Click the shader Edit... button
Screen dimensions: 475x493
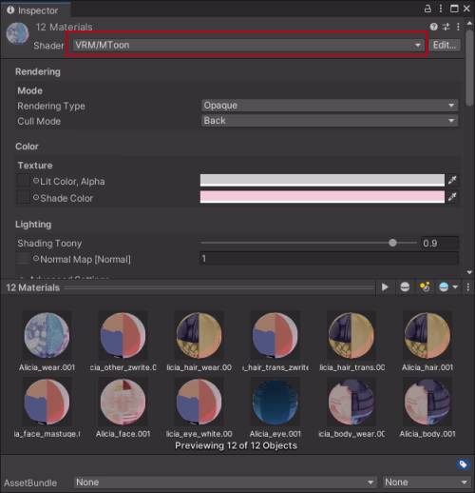click(x=445, y=45)
